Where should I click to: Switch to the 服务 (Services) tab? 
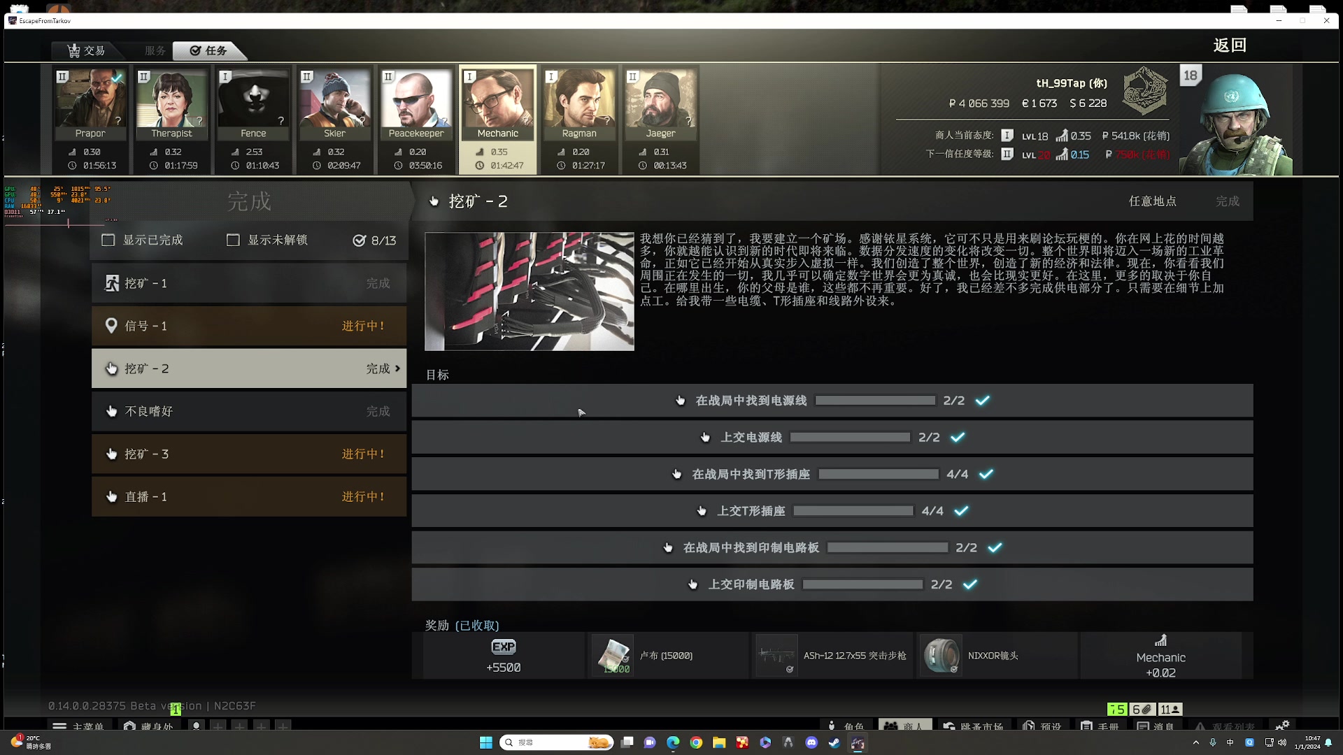[155, 50]
